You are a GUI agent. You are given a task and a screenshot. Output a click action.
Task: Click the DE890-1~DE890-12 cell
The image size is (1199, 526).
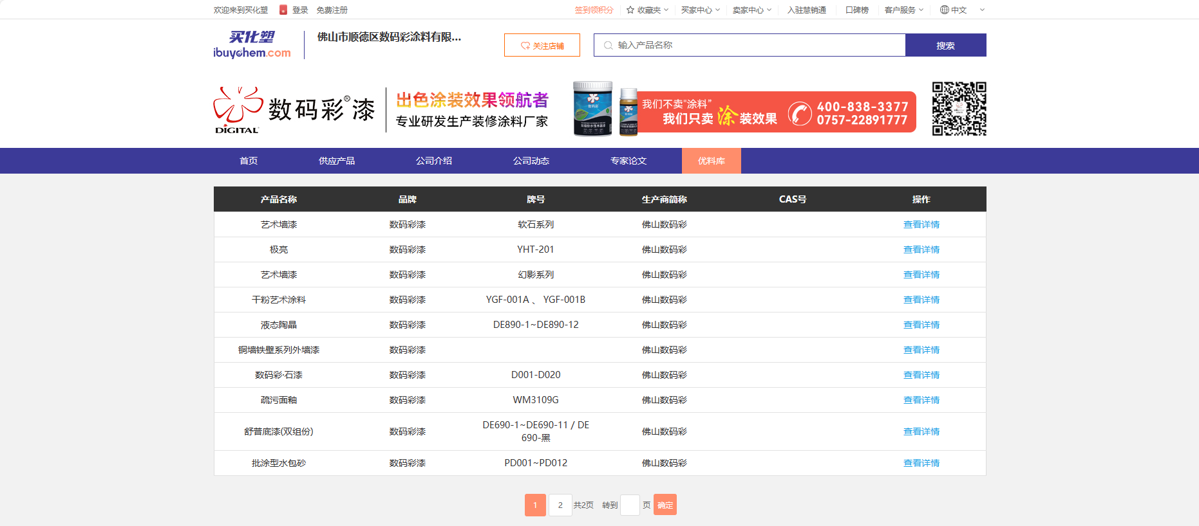pyautogui.click(x=536, y=325)
